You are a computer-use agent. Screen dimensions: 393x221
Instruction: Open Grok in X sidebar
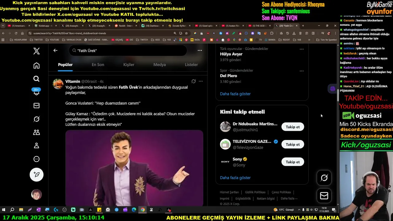(37, 119)
